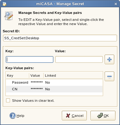Sort by the Linked column header
120x125 pixels.
pos(73,75)
